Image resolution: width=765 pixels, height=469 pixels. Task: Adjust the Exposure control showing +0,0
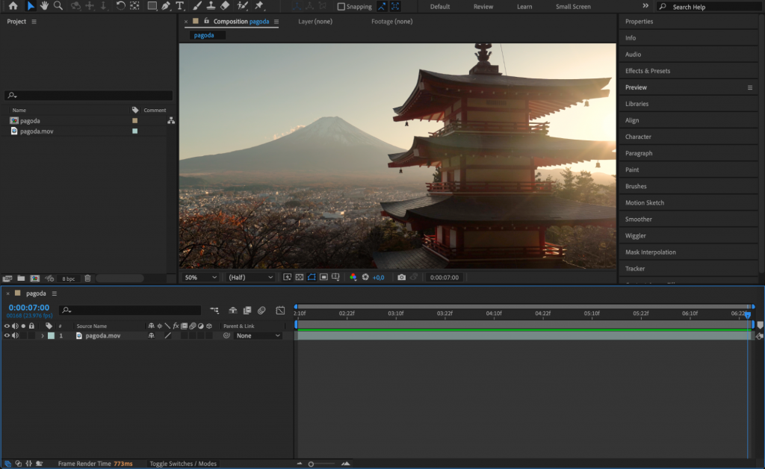click(x=377, y=277)
